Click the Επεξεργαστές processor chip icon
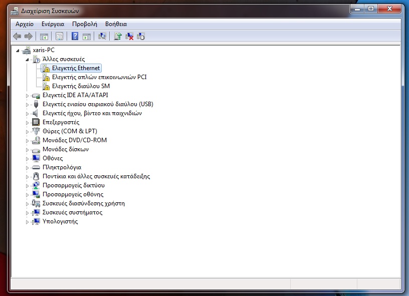The height and width of the screenshot is (296, 409). (36, 122)
